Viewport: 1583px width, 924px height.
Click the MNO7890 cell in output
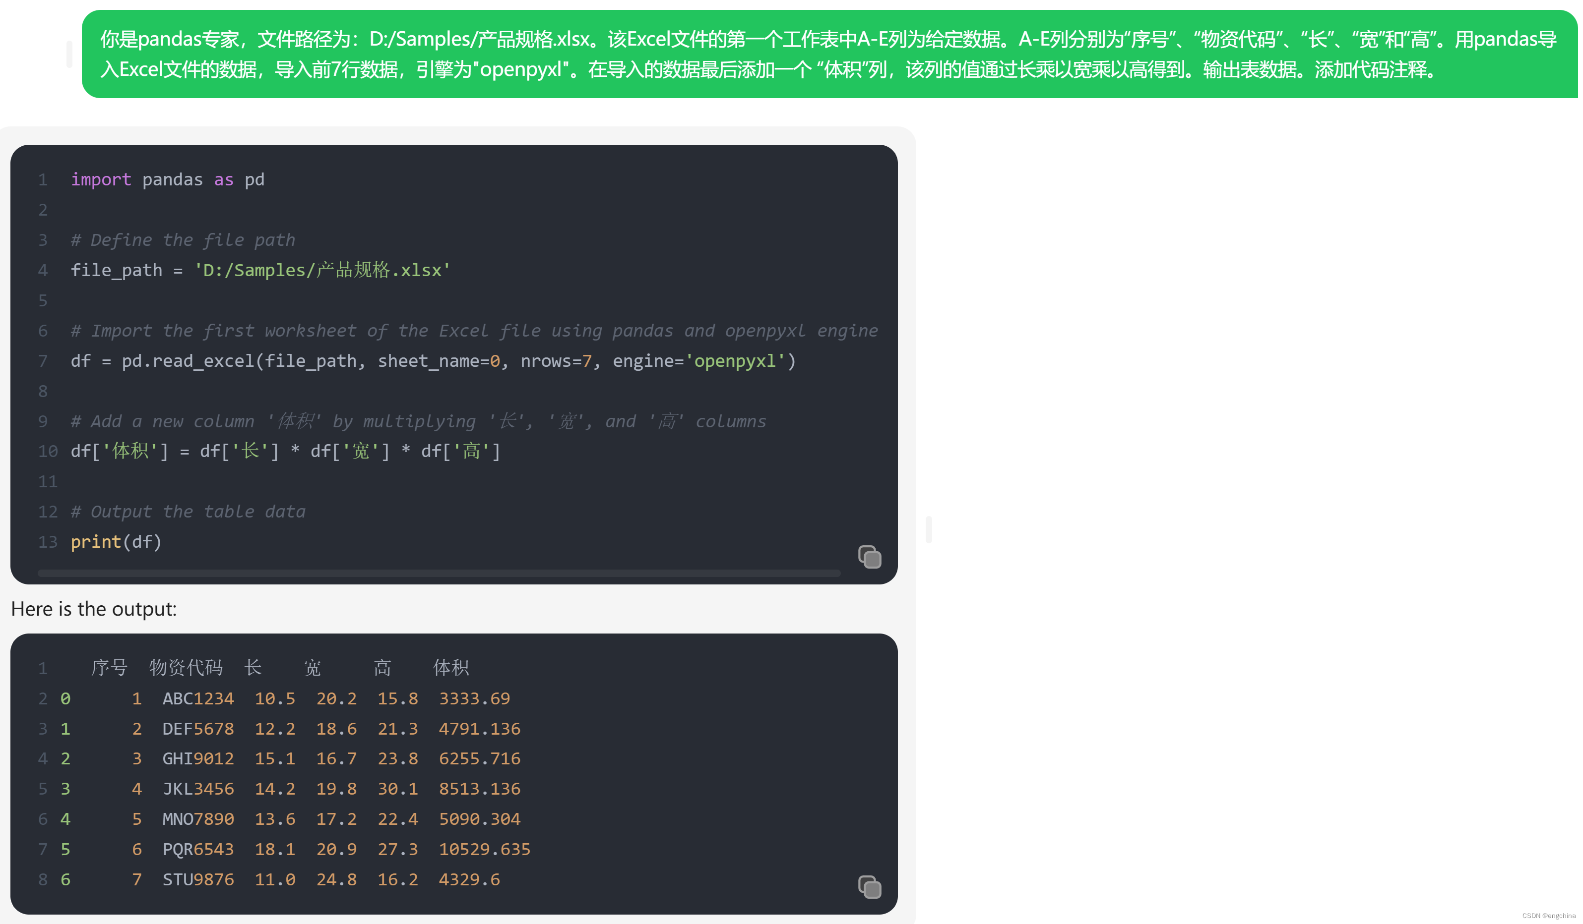pyautogui.click(x=198, y=818)
